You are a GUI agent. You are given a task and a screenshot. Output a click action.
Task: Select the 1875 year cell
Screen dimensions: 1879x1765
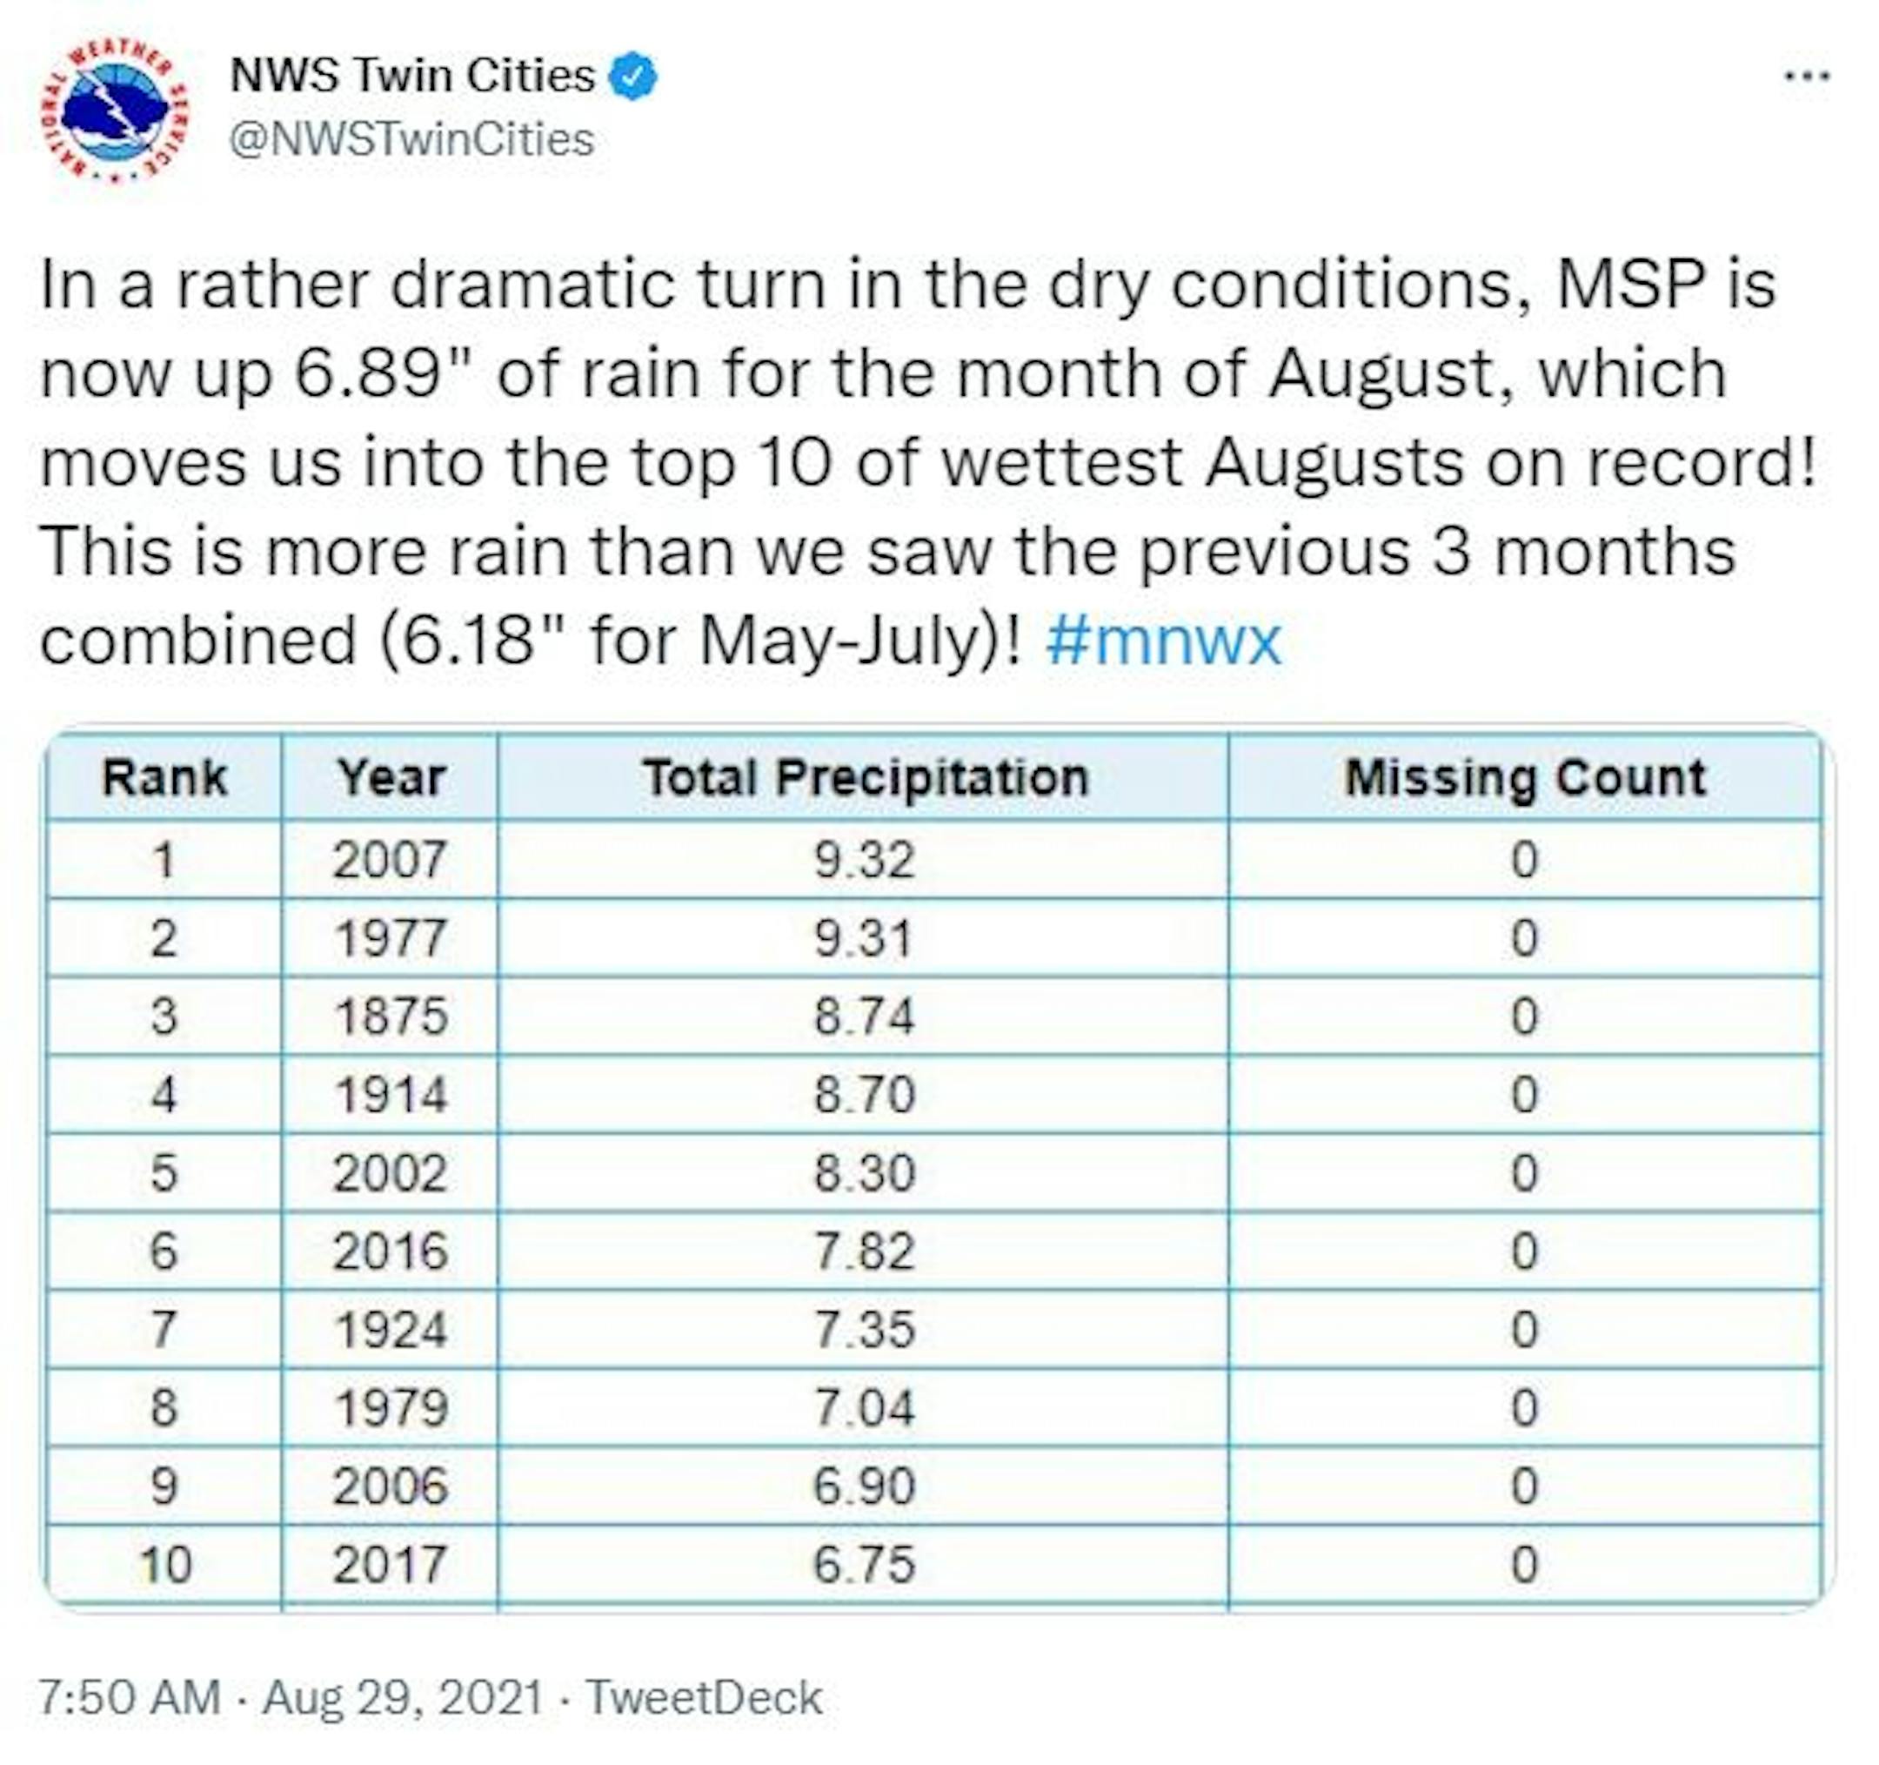click(390, 1017)
